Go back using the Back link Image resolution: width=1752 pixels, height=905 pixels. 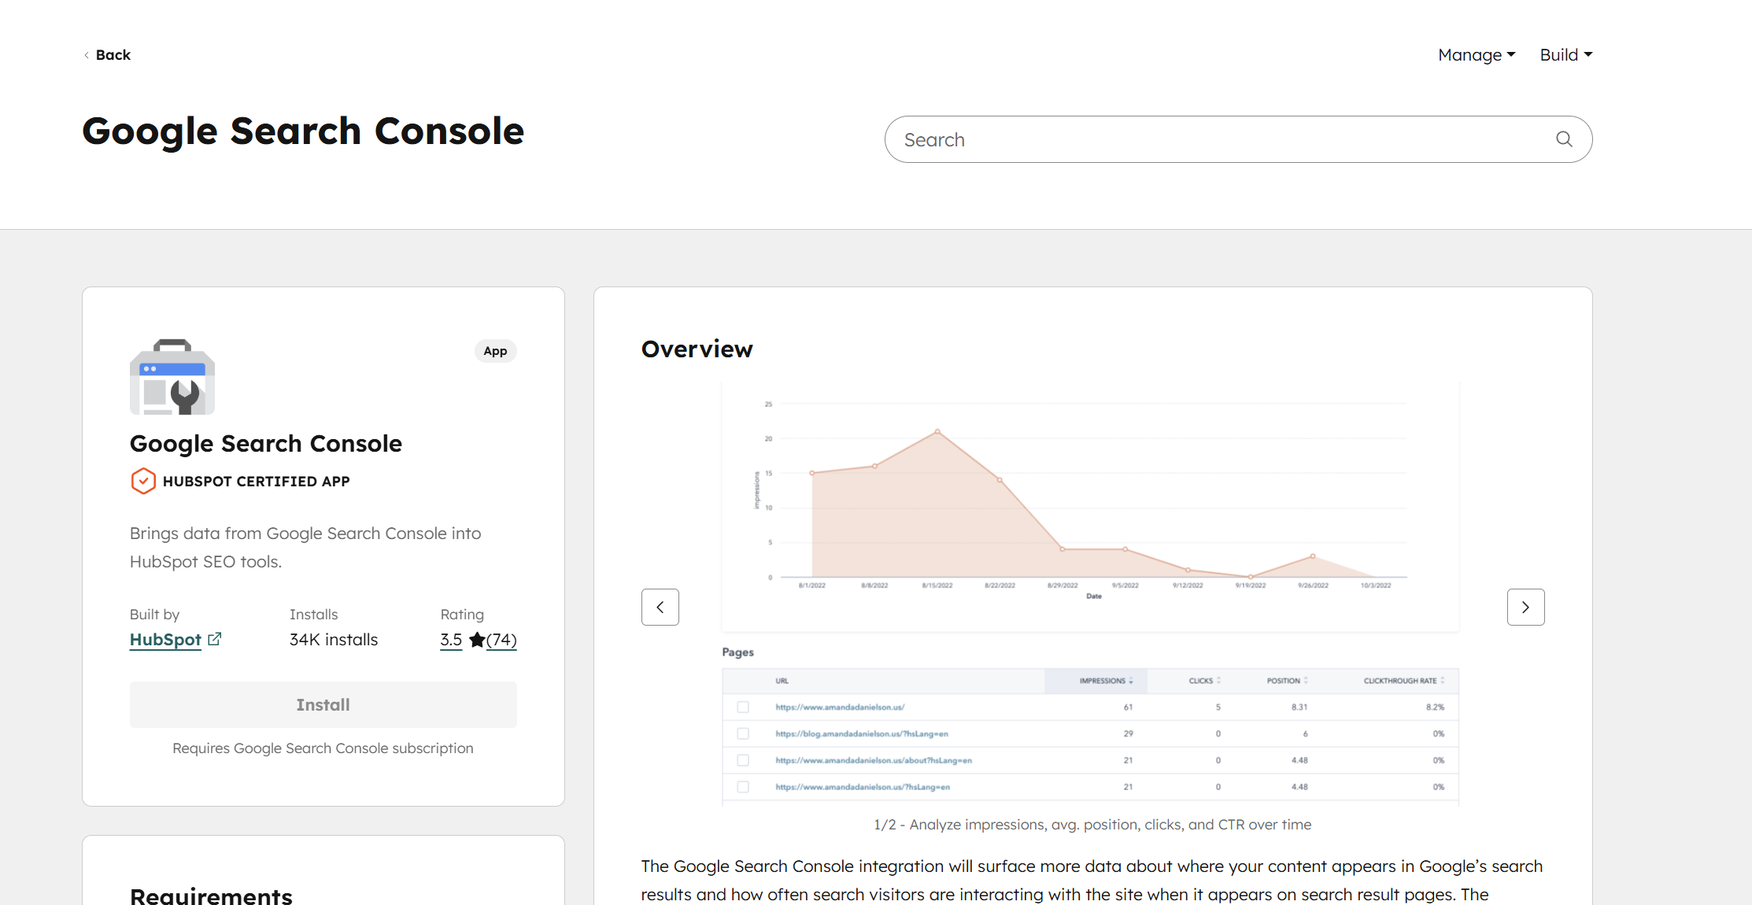pos(107,55)
